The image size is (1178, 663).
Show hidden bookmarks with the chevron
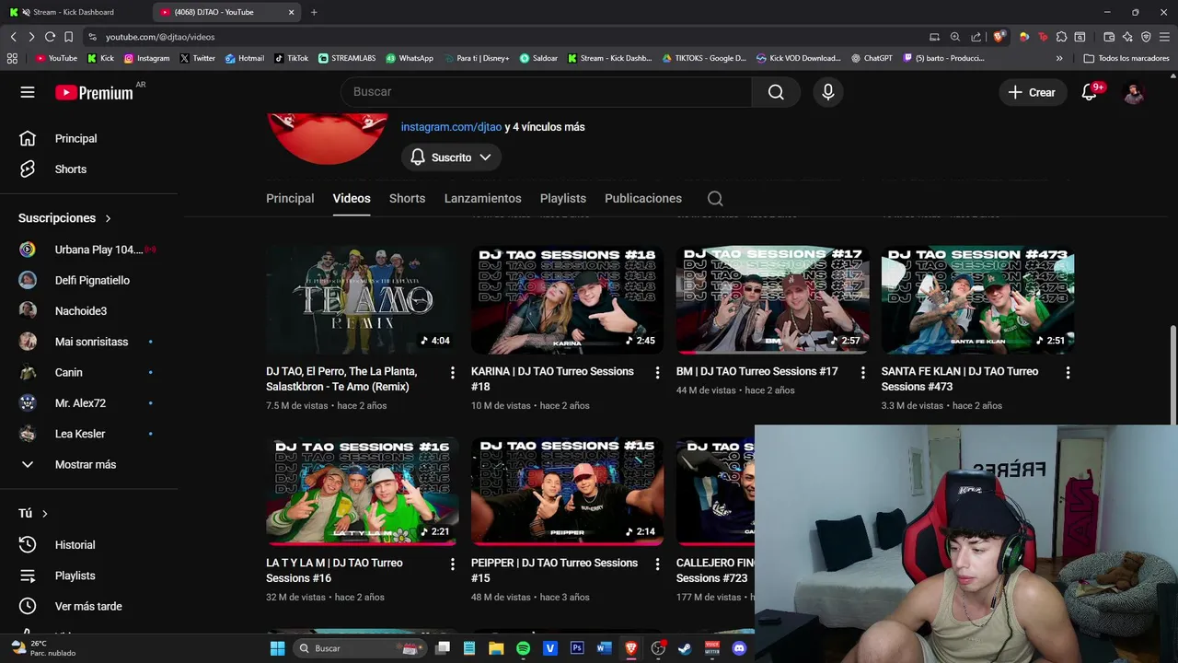click(1059, 58)
